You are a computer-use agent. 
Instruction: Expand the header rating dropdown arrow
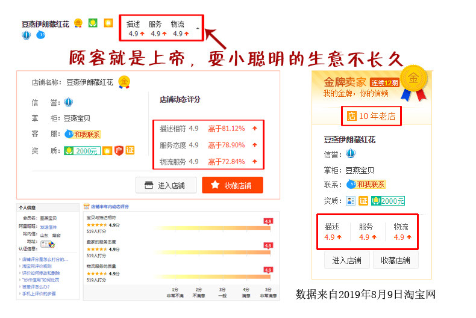tap(198, 28)
